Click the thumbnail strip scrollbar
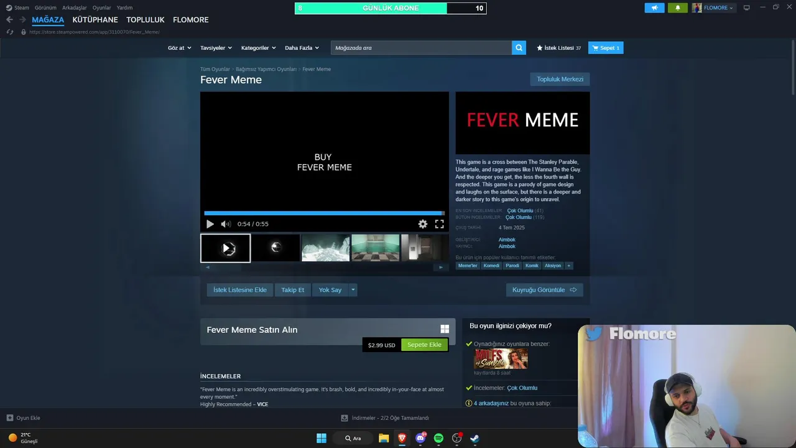The image size is (796, 448). (x=324, y=268)
